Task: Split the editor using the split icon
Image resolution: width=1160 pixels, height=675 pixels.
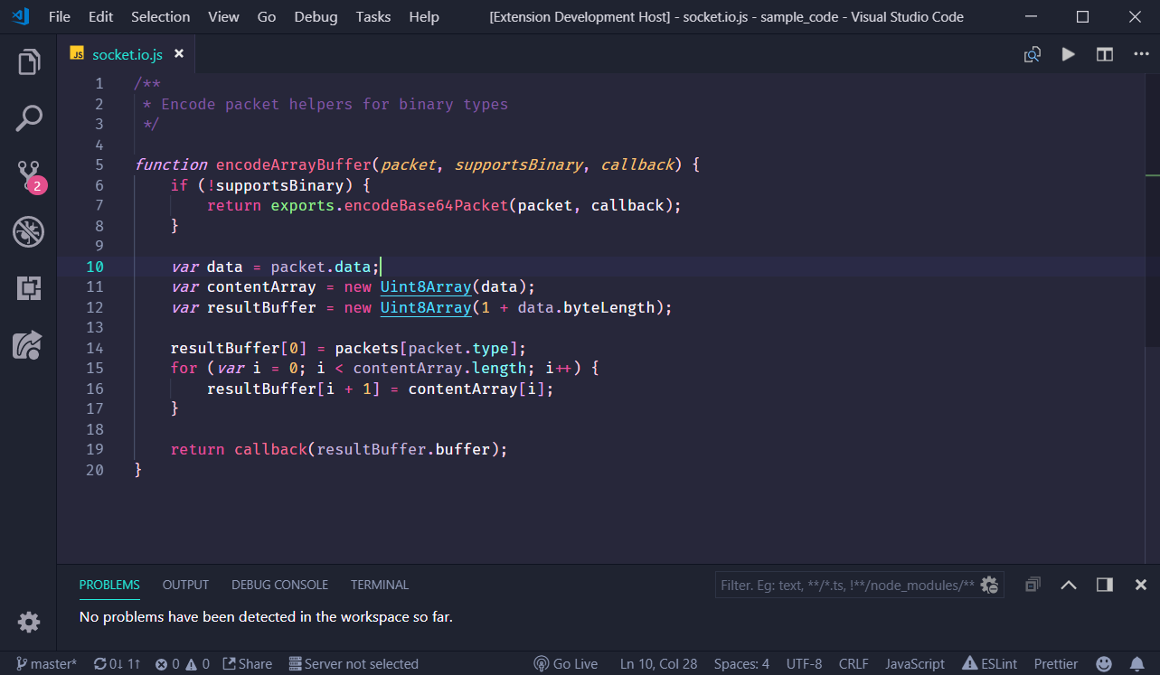Action: coord(1104,54)
